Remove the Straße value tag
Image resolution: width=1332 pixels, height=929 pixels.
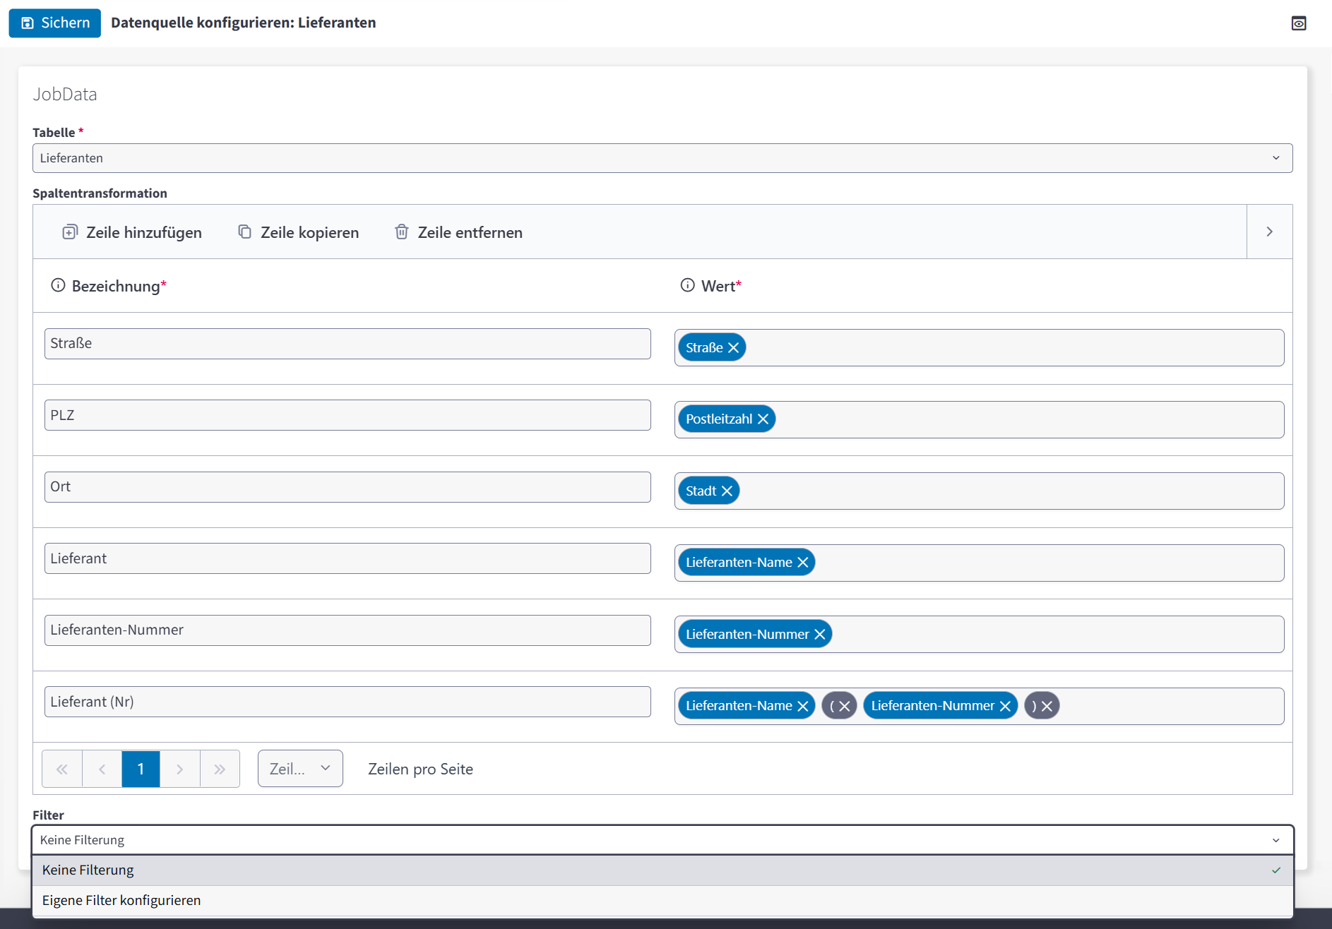pyautogui.click(x=733, y=348)
